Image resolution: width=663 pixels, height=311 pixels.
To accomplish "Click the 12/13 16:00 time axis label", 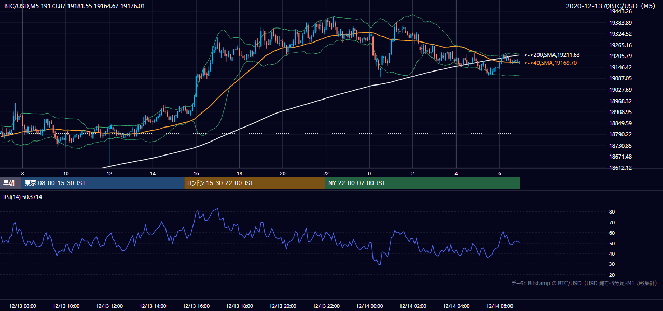I will (x=196, y=306).
